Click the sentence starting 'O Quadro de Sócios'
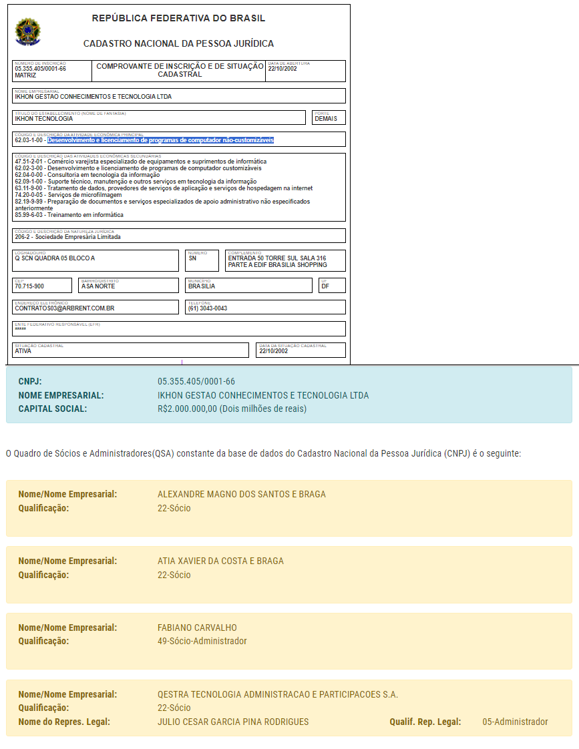This screenshot has height=749, width=579. pos(263,453)
